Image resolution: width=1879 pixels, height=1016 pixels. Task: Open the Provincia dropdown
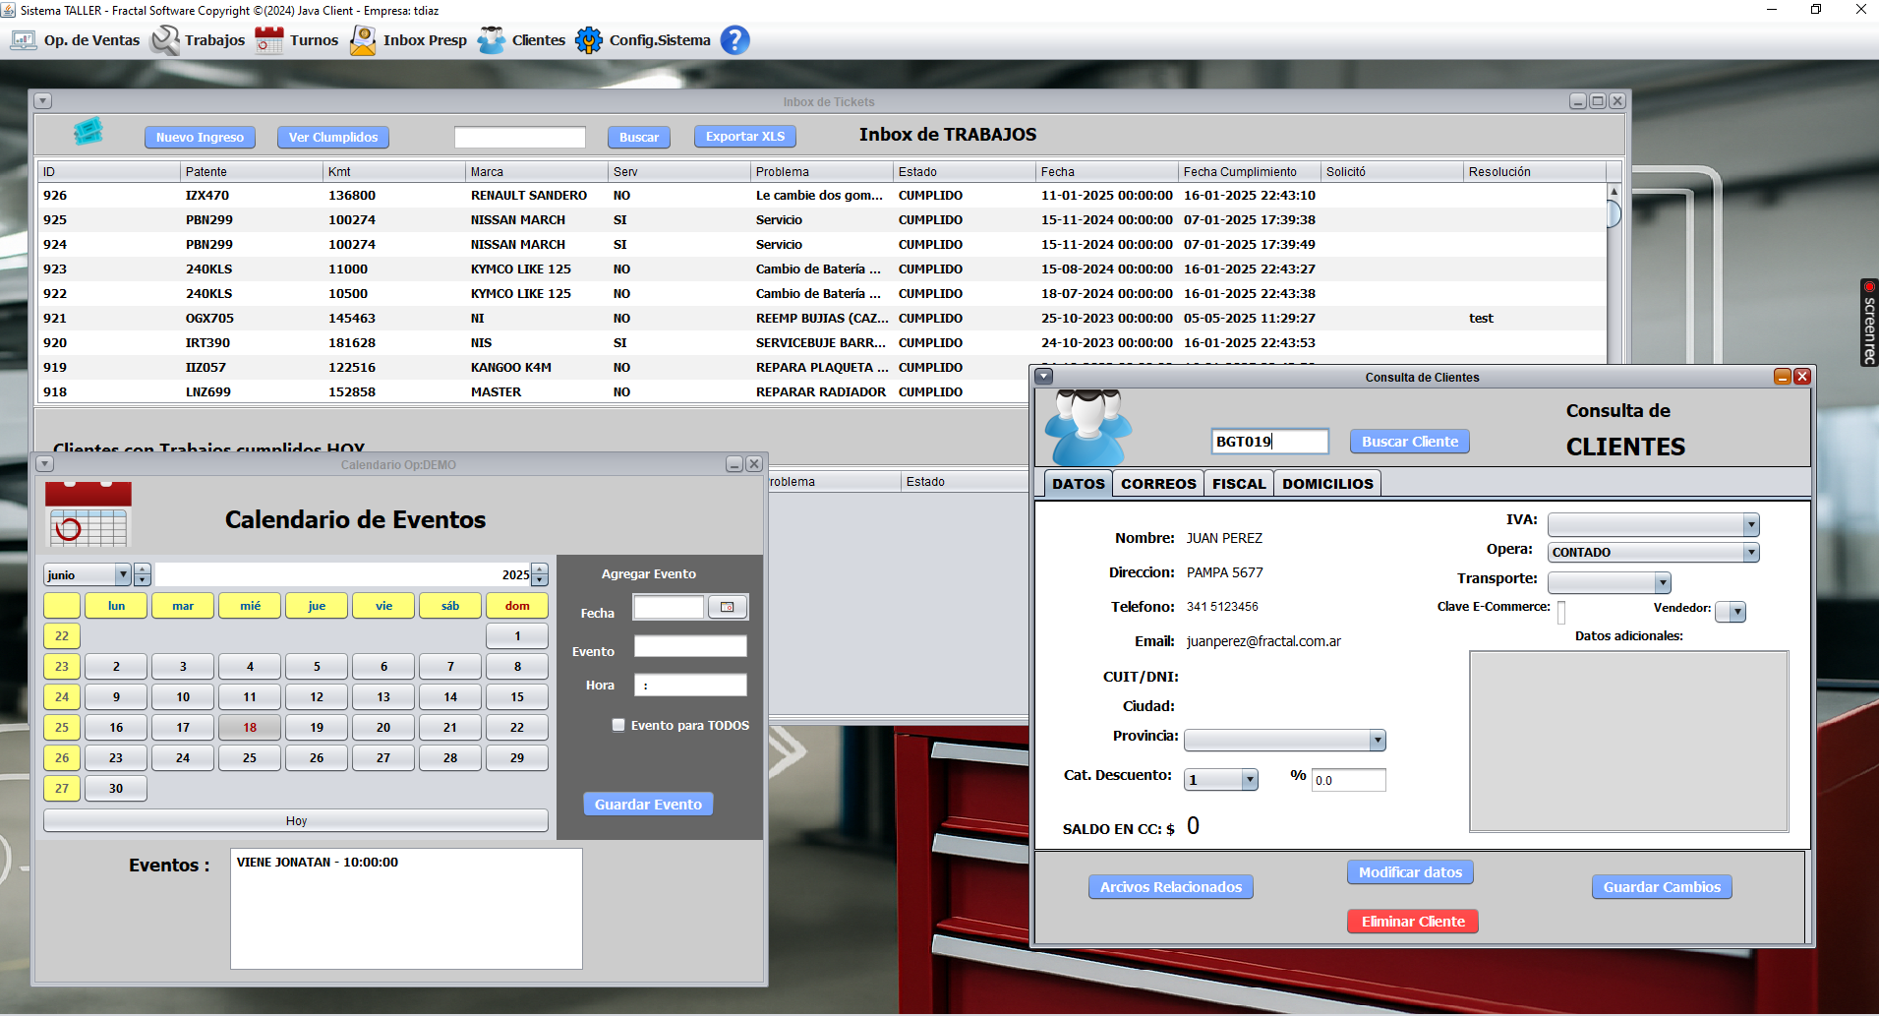click(x=1284, y=740)
